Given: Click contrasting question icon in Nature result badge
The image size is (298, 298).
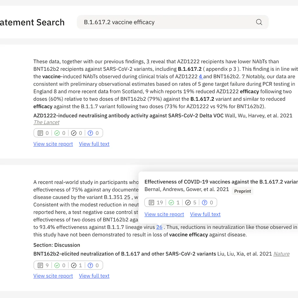Looking at the screenshot, I should pyautogui.click(x=90, y=265).
